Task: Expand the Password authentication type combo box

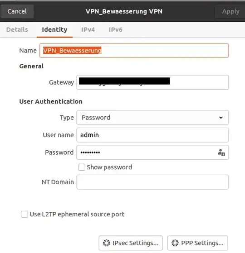Action: 152,118
